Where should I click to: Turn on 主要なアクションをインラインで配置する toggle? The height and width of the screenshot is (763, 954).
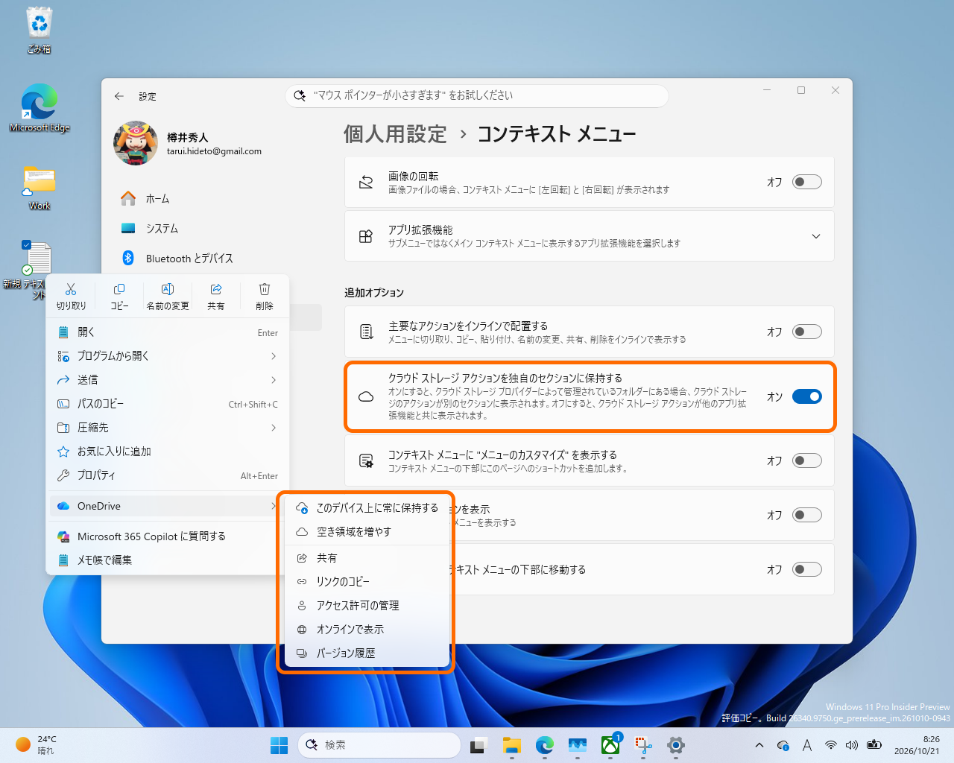pos(807,332)
